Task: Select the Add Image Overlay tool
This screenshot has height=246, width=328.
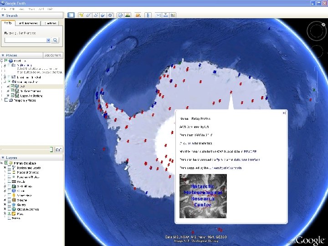Action: click(x=103, y=15)
